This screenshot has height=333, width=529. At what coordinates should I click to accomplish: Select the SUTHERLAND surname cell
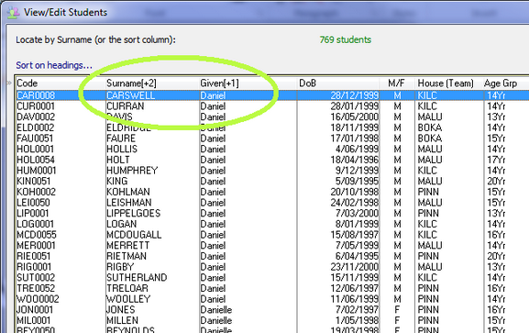(x=137, y=278)
